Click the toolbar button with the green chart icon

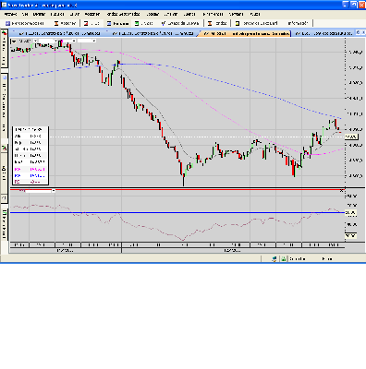pos(144,23)
